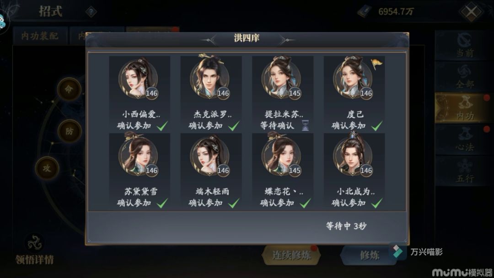Select the highlighted 内功 tab
Image resolution: width=494 pixels, height=278 pixels.
(465, 108)
